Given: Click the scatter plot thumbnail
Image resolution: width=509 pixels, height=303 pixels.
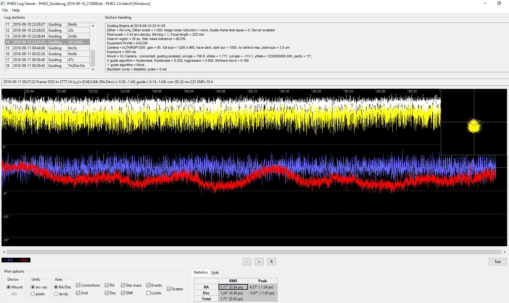Looking at the screenshot, I should pyautogui.click(x=474, y=122).
